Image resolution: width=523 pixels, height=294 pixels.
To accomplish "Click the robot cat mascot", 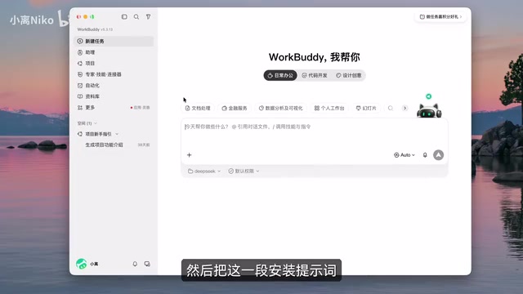I will pyautogui.click(x=429, y=111).
